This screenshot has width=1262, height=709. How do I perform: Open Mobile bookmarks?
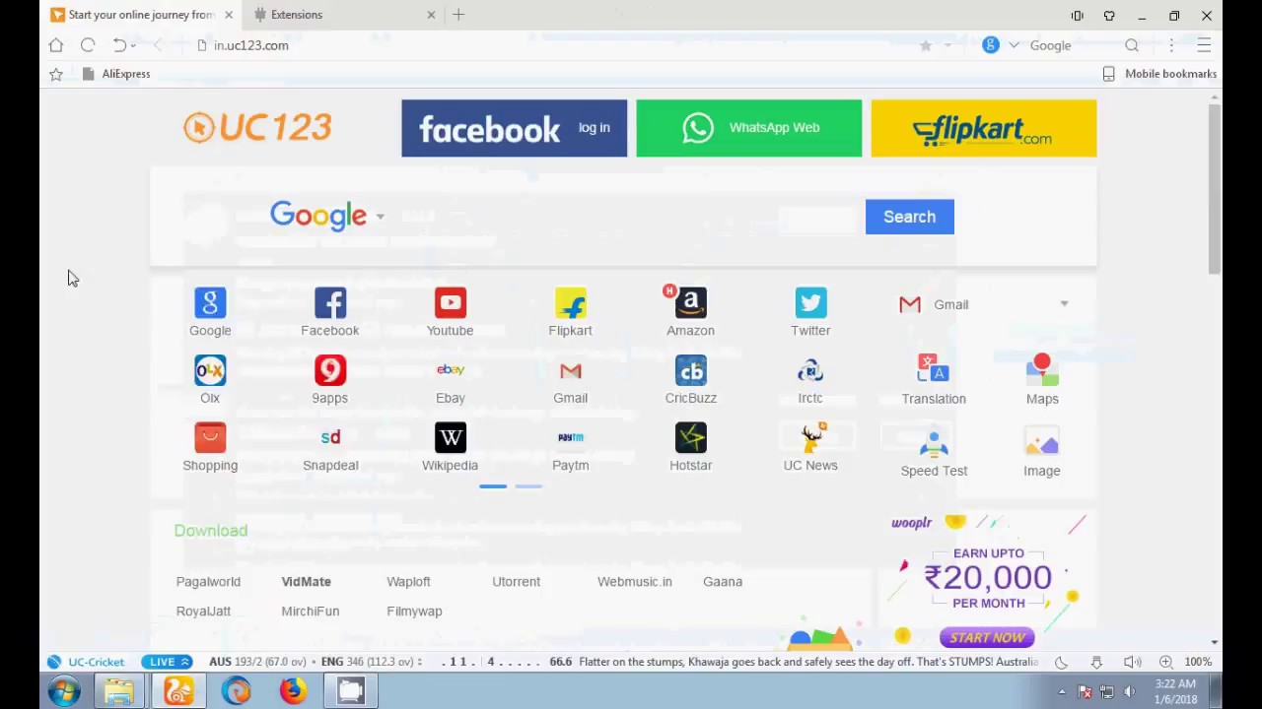[1159, 74]
